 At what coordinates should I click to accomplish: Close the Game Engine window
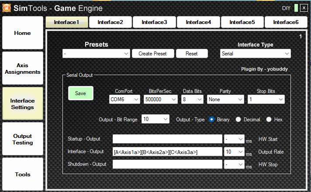tap(304, 8)
